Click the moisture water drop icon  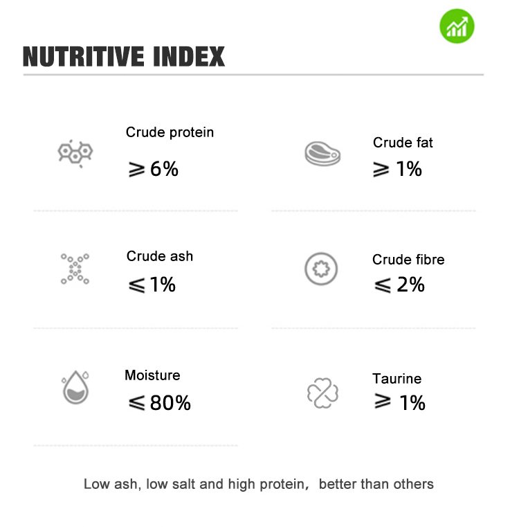75,388
